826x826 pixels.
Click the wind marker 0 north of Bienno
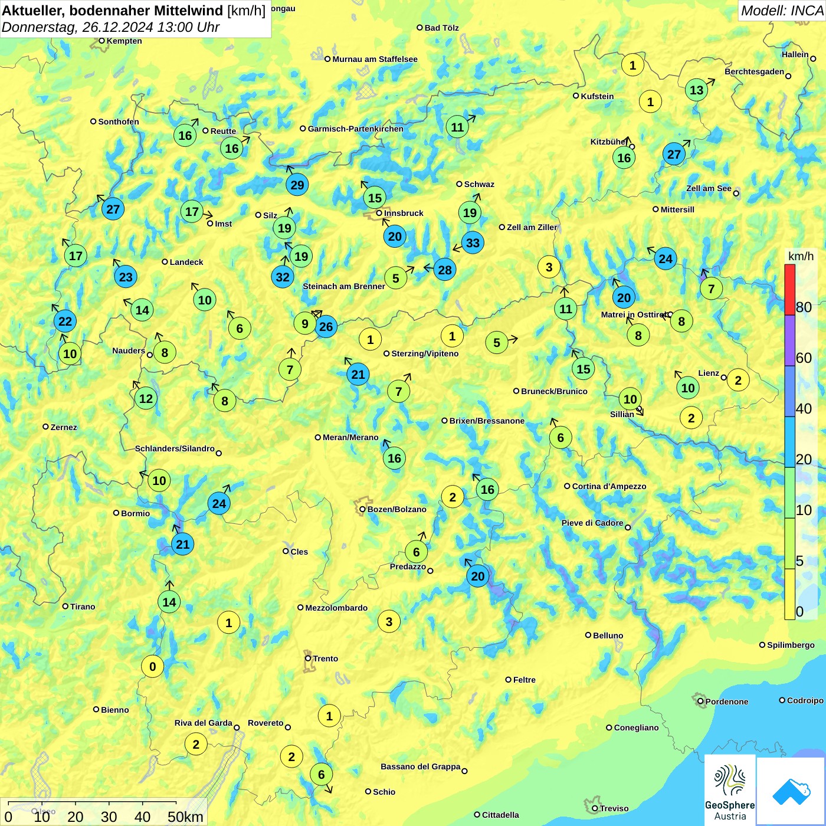(x=152, y=666)
